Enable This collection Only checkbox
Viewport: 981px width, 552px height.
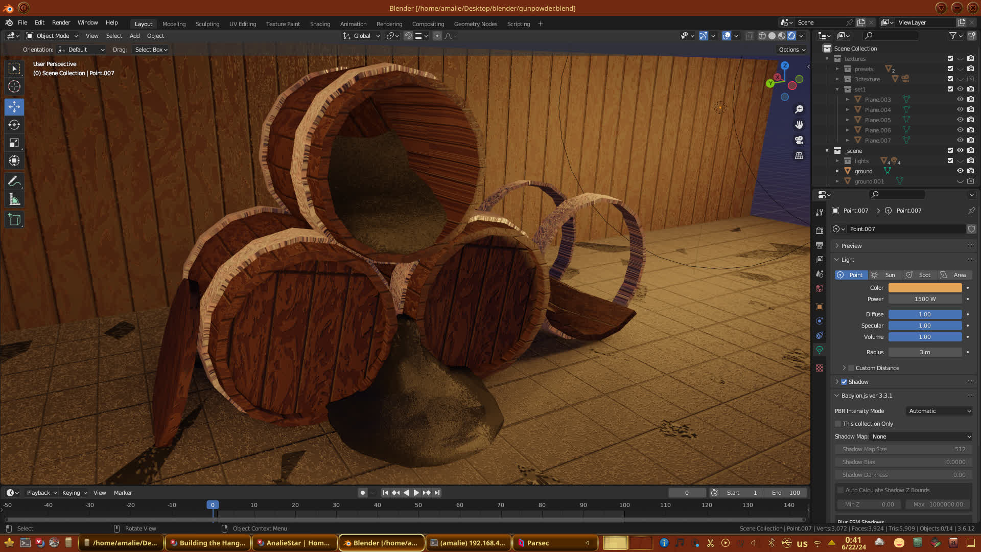(x=838, y=424)
